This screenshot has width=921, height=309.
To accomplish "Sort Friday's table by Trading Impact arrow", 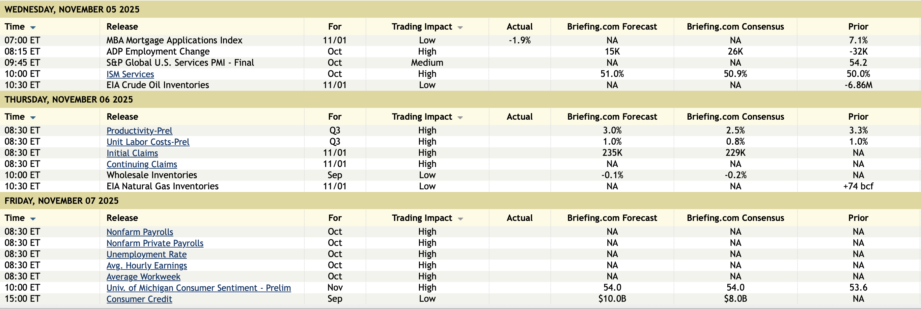I will 460,219.
